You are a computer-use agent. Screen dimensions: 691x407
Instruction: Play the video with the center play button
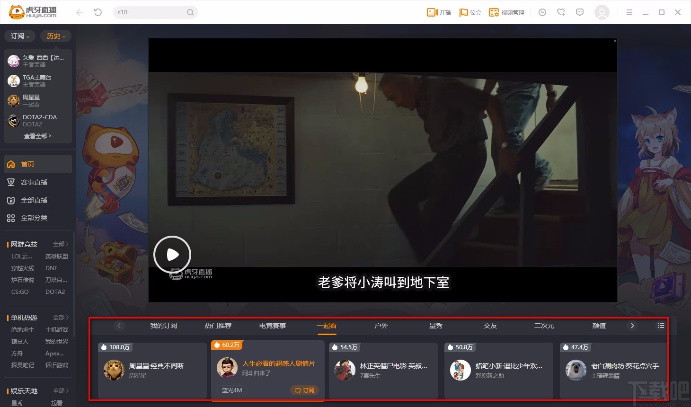pyautogui.click(x=172, y=254)
